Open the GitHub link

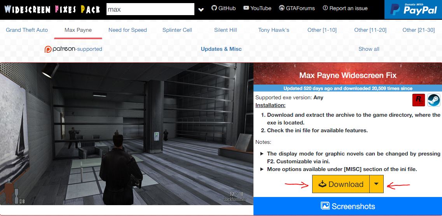click(223, 8)
